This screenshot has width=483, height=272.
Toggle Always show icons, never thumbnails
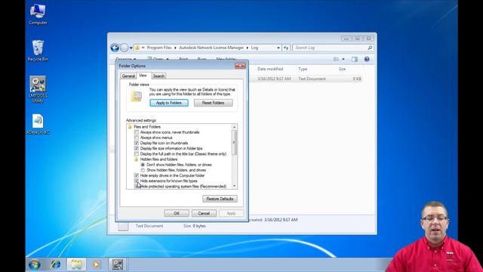coord(137,132)
